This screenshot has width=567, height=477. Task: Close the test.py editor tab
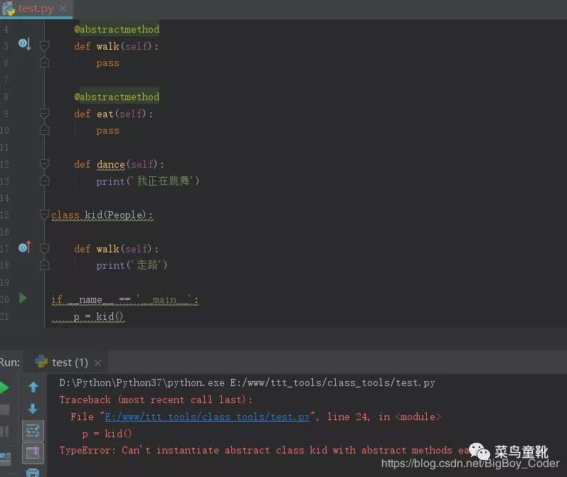coord(63,9)
